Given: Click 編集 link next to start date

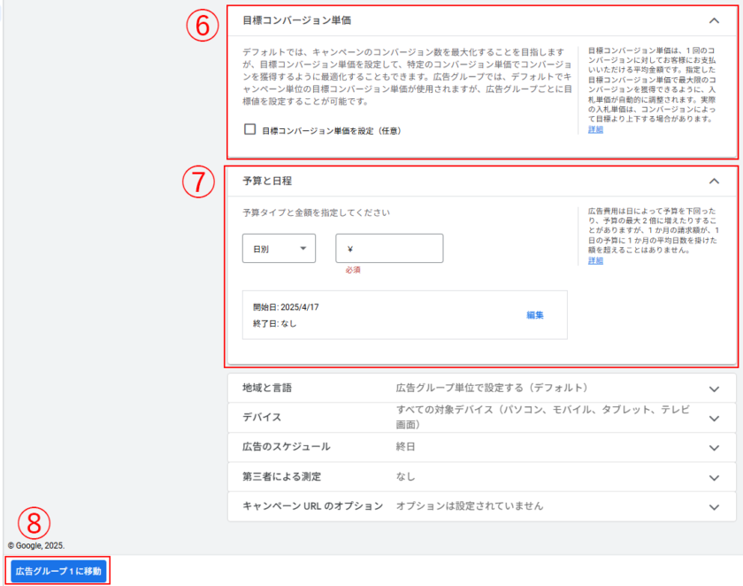Looking at the screenshot, I should (x=534, y=314).
